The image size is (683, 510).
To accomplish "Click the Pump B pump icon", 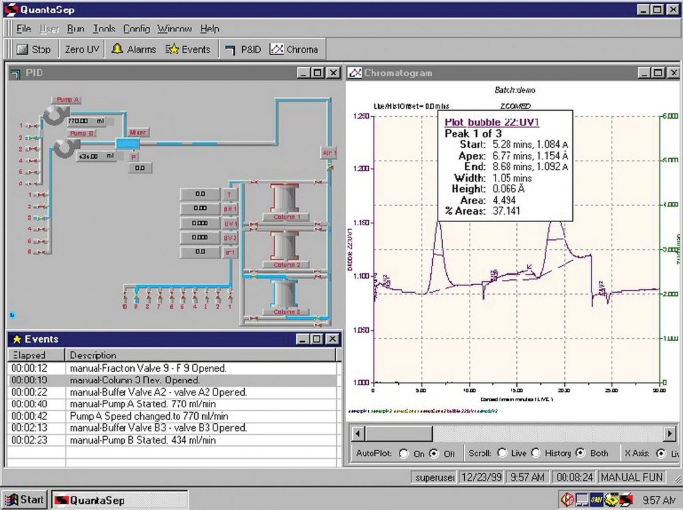I will (63, 148).
